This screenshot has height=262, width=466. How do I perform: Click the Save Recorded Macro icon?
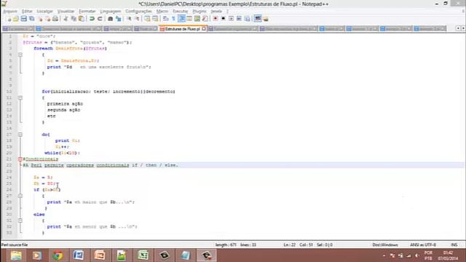(247, 19)
